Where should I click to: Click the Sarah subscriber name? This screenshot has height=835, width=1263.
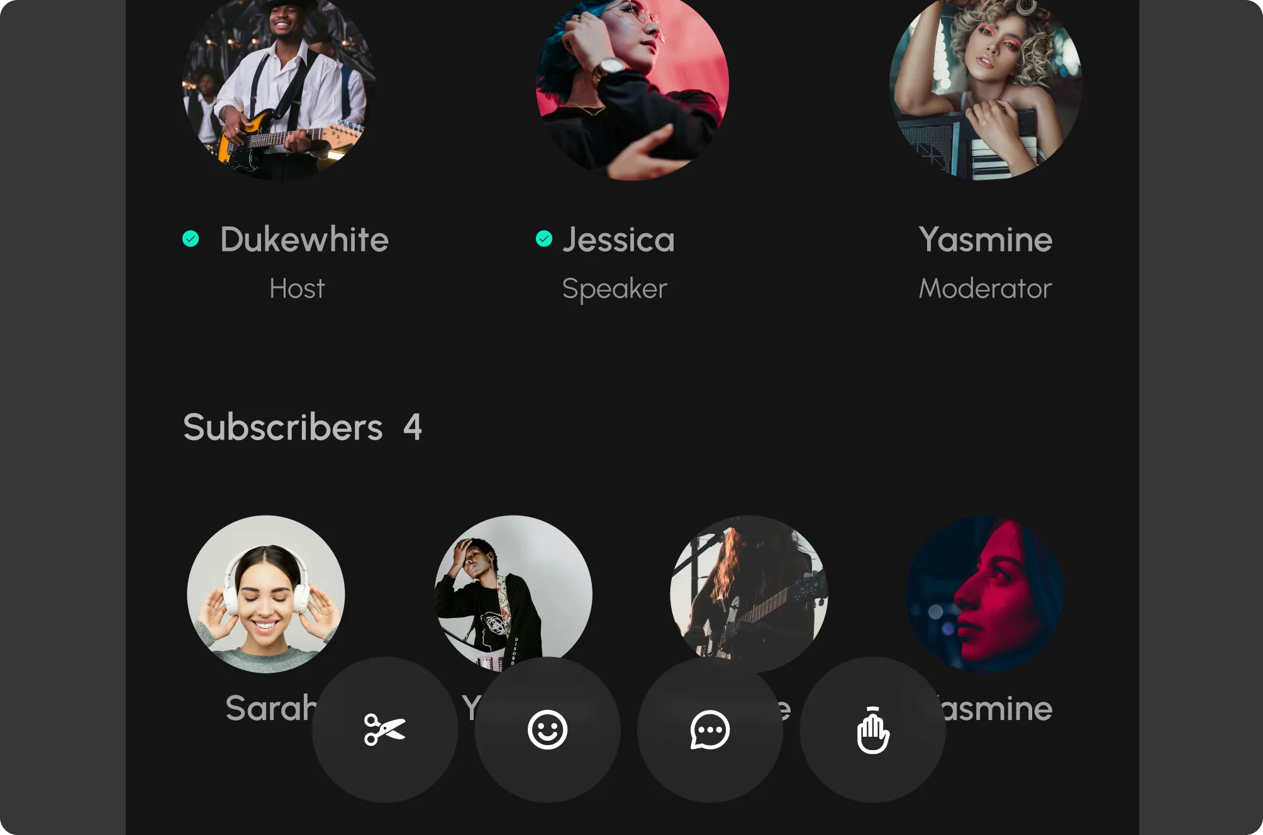270,708
